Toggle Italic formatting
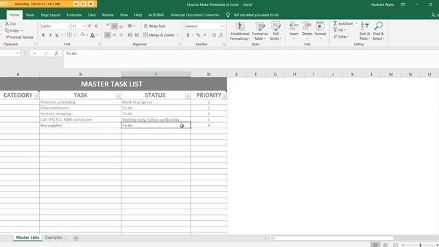This screenshot has height=247, width=439. pyautogui.click(x=50, y=35)
